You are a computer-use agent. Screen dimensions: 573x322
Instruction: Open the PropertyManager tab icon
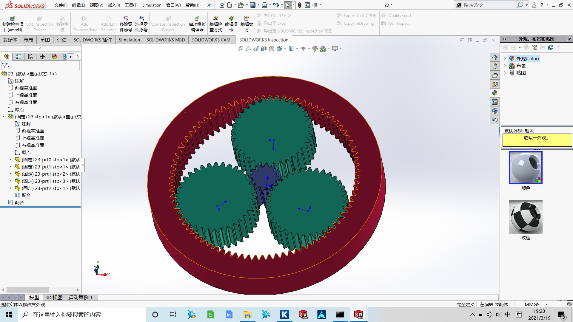19,57
